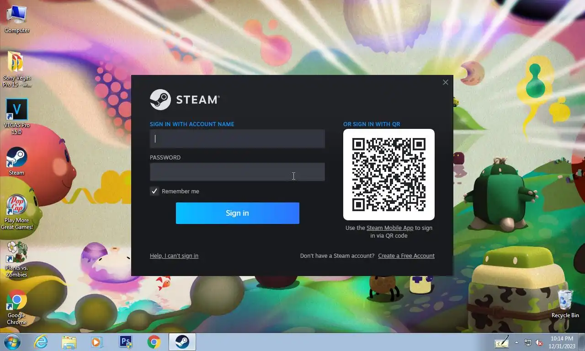Click the Sign in button

pyautogui.click(x=237, y=213)
